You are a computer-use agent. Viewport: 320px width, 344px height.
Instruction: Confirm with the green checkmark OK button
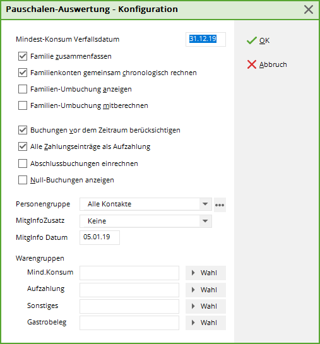tap(258, 40)
